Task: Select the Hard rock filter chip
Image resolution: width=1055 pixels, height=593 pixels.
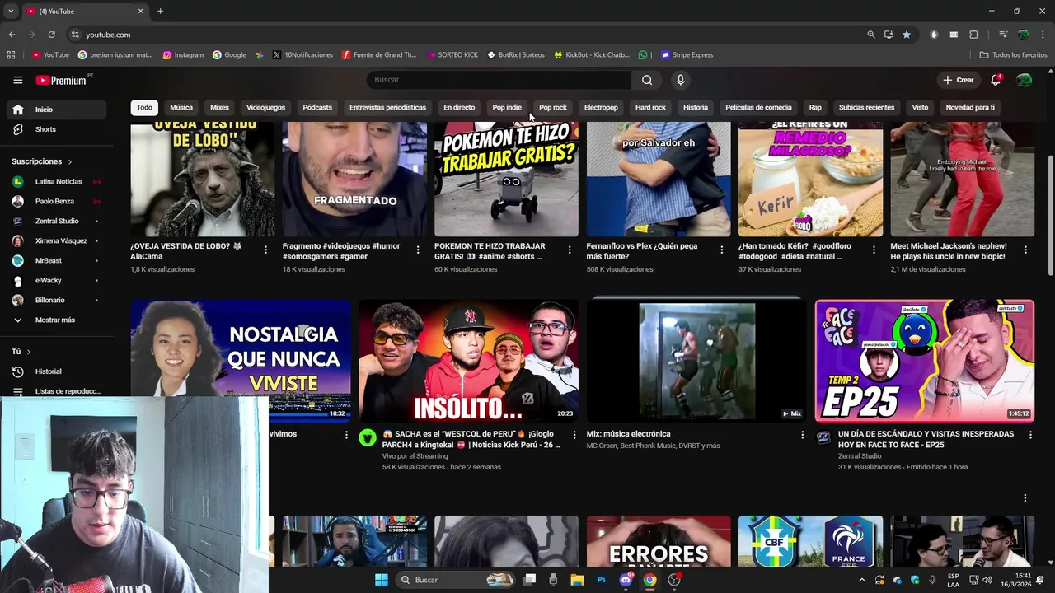Action: coord(650,107)
